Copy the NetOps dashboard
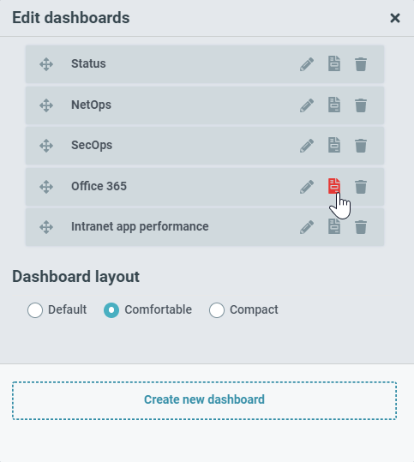 [x=334, y=105]
